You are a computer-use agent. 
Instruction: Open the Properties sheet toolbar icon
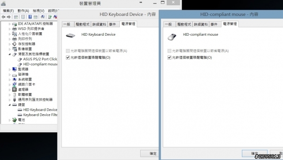tap(23, 17)
